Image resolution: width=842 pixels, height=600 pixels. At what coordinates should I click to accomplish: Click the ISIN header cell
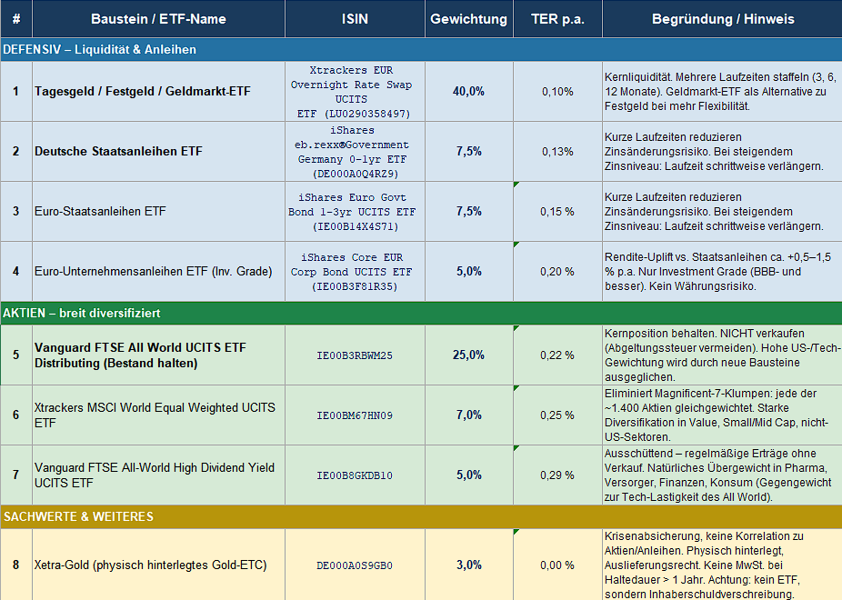click(355, 19)
